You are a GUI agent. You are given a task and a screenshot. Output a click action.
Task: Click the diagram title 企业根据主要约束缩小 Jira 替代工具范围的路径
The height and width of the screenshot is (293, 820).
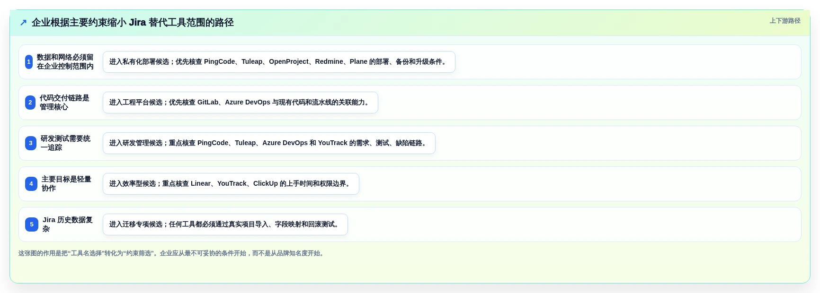click(x=133, y=22)
